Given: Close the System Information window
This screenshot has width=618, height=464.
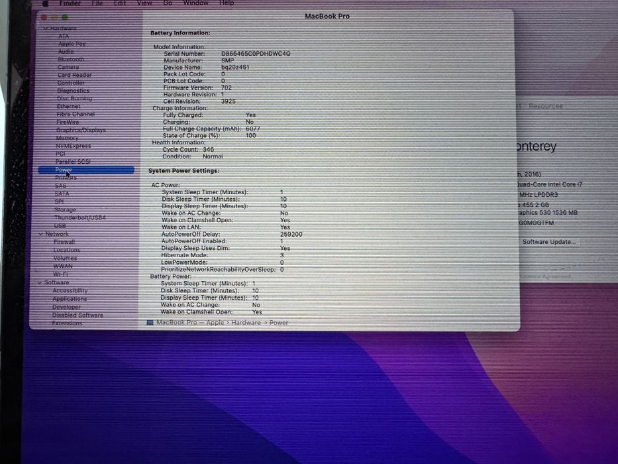Looking at the screenshot, I should (x=44, y=17).
